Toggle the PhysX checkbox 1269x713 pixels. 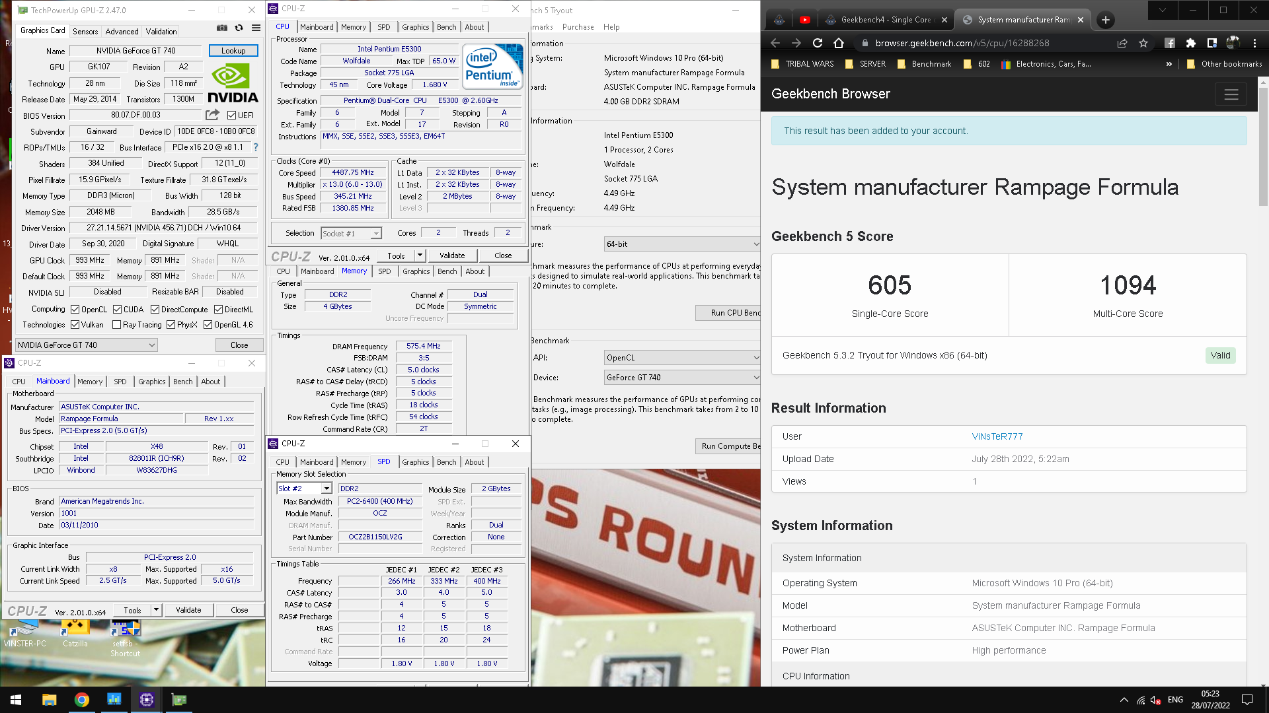[x=171, y=325]
